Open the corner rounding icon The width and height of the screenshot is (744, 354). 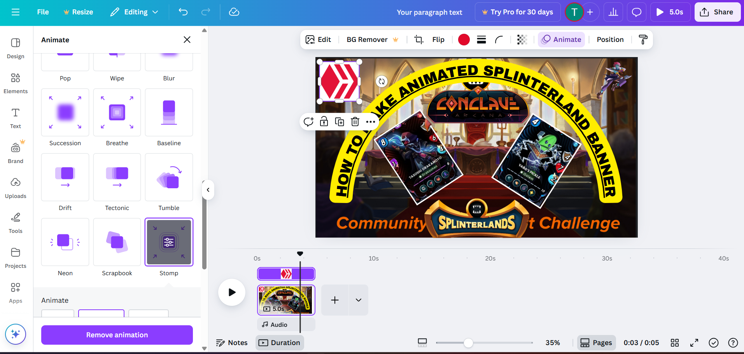tap(499, 40)
